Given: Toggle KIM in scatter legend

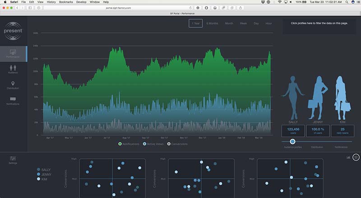Looking at the screenshot, I should coord(42,179).
